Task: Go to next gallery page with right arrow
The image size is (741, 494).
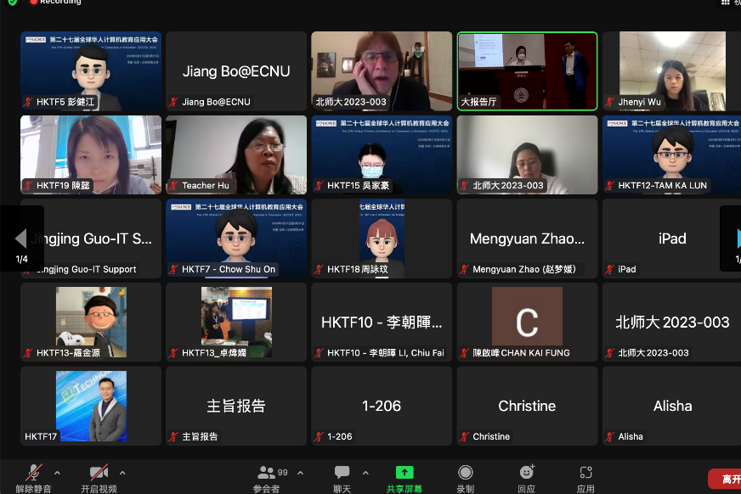Action: pos(738,239)
